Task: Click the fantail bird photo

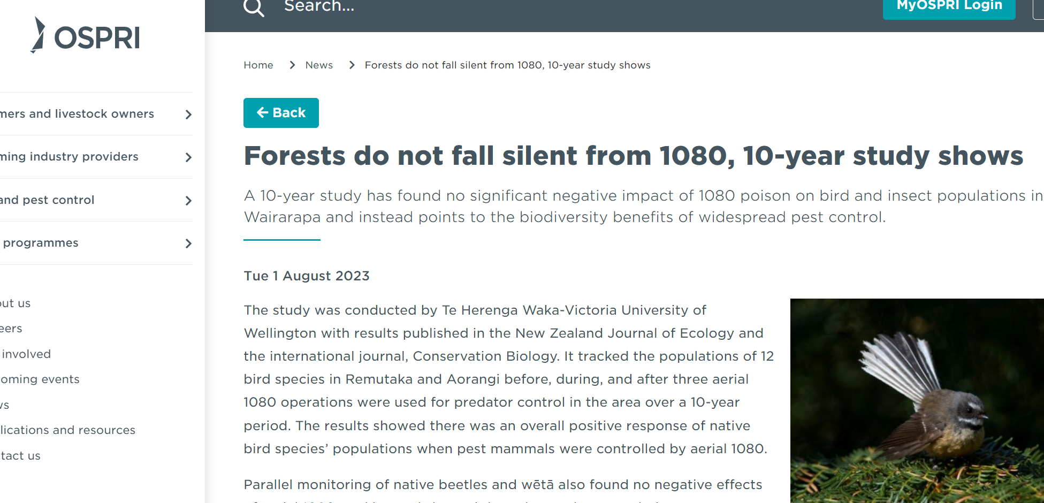Action: [917, 400]
